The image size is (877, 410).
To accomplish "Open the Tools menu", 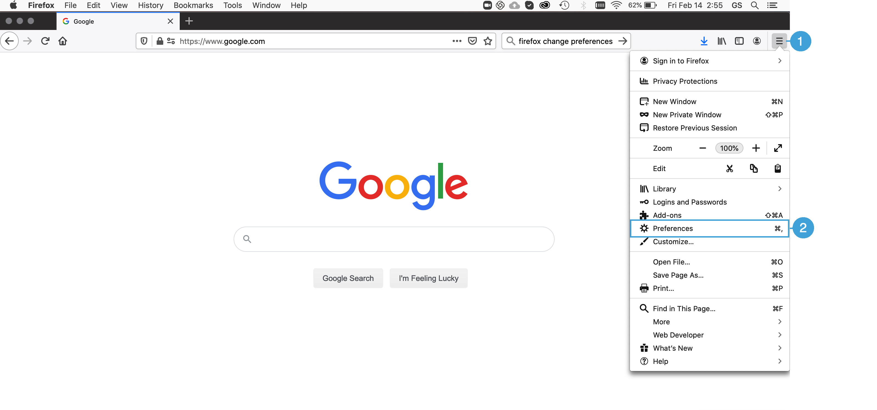I will 233,5.
